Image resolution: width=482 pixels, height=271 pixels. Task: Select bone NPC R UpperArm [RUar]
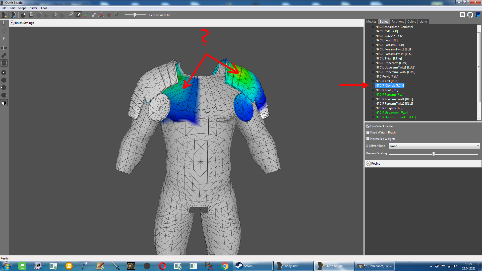point(391,113)
